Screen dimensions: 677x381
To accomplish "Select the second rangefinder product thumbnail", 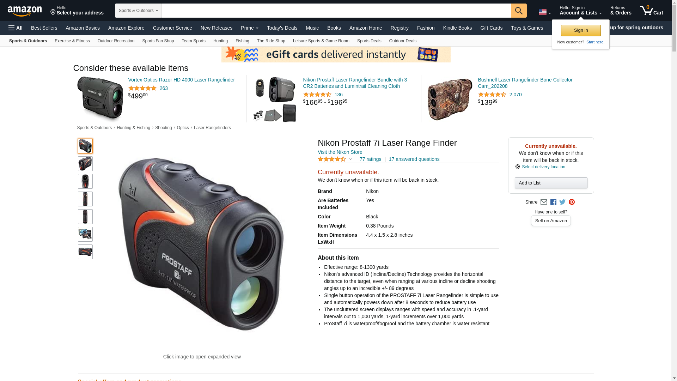I will click(85, 164).
